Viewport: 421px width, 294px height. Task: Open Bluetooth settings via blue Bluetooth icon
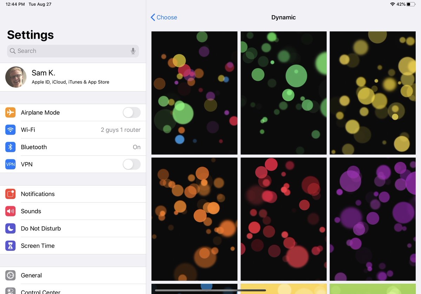(x=10, y=147)
